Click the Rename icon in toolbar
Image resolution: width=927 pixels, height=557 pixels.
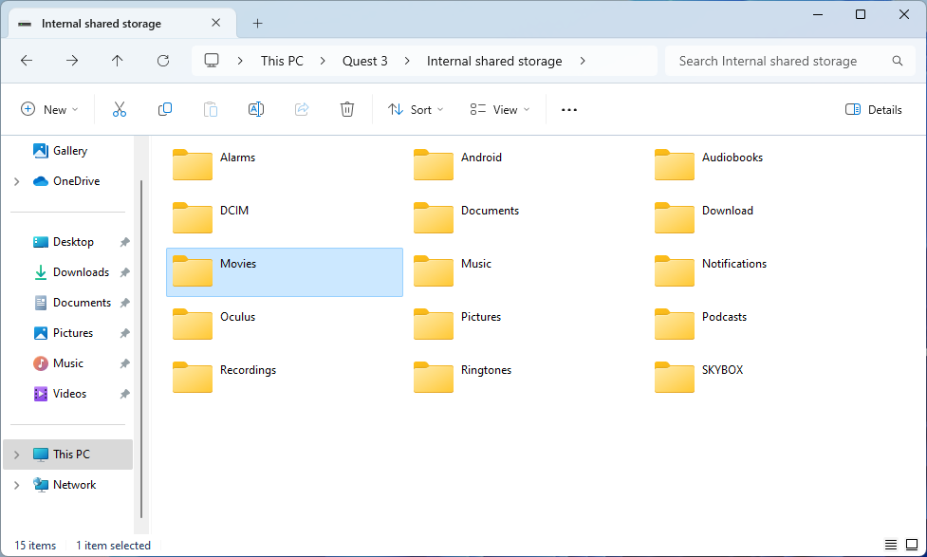(255, 110)
